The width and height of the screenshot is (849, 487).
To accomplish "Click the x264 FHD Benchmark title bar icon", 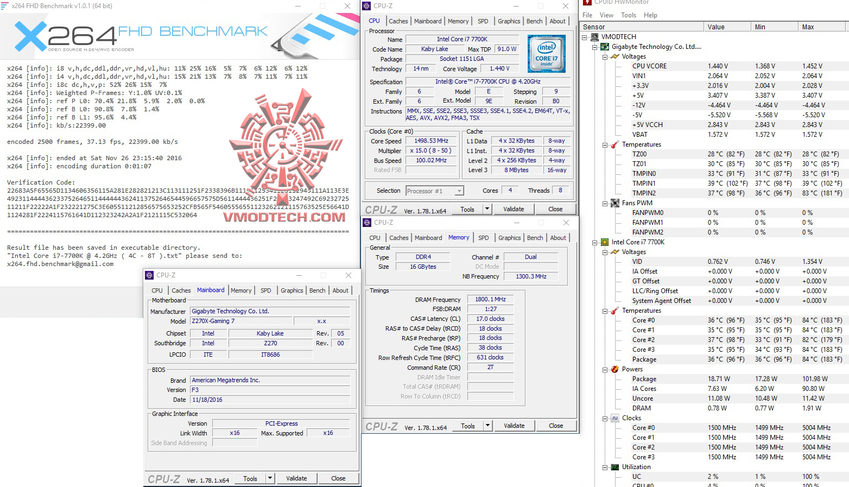I will click(x=4, y=6).
